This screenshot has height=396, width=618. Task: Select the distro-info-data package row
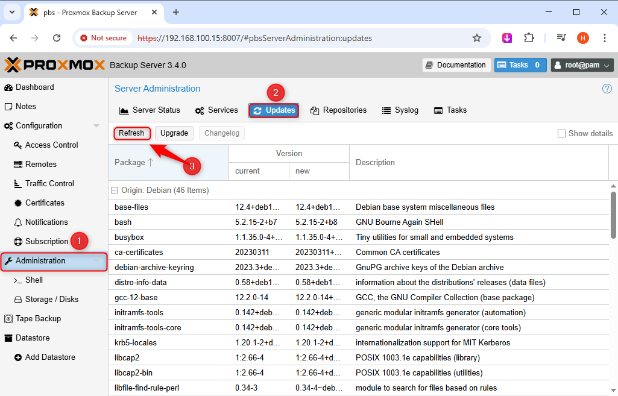(x=359, y=283)
